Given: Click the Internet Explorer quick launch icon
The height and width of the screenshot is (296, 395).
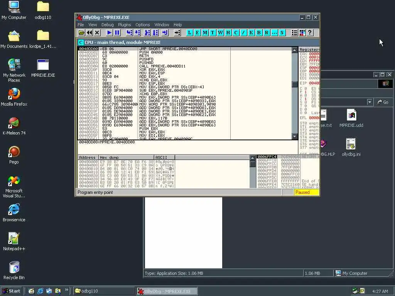Looking at the screenshot, I should pyautogui.click(x=40, y=291).
